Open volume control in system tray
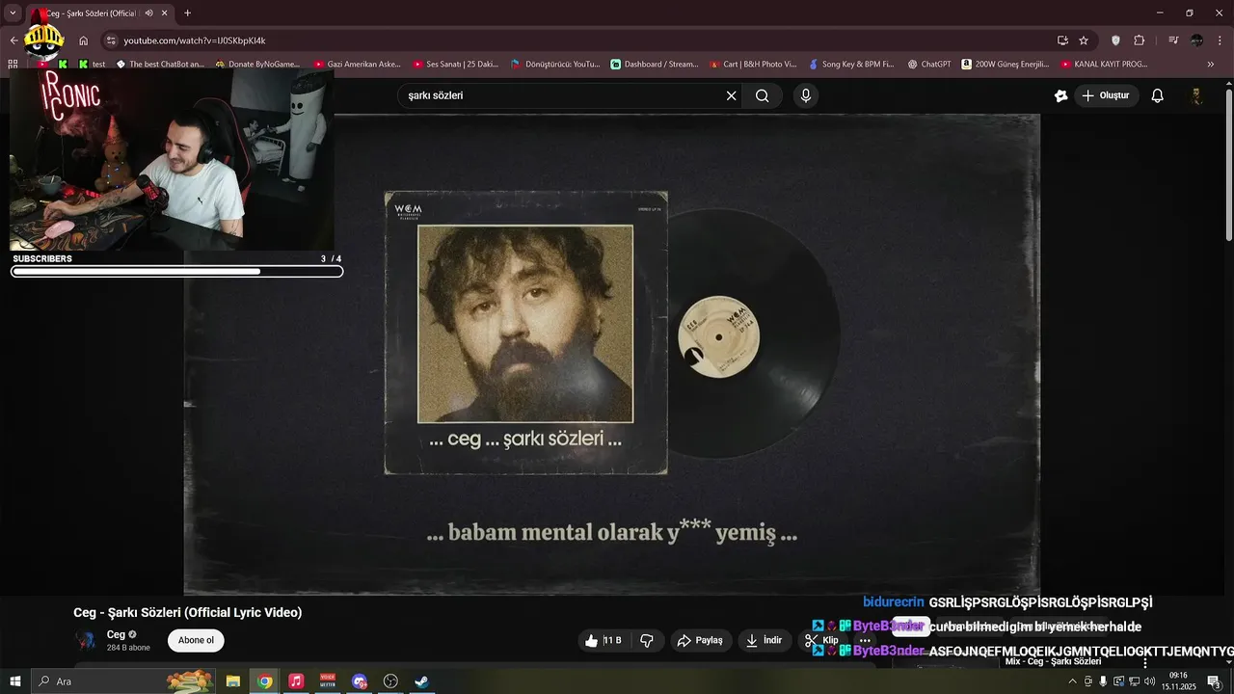This screenshot has width=1234, height=694. point(1149,681)
